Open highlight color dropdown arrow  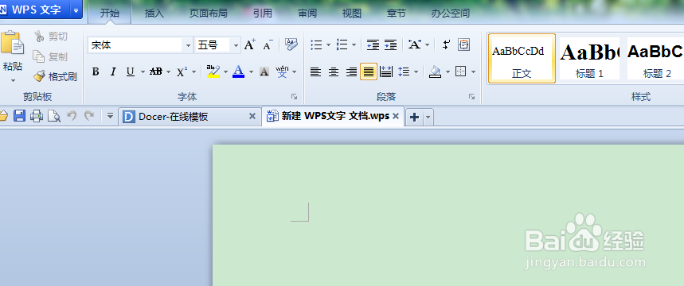(x=226, y=72)
